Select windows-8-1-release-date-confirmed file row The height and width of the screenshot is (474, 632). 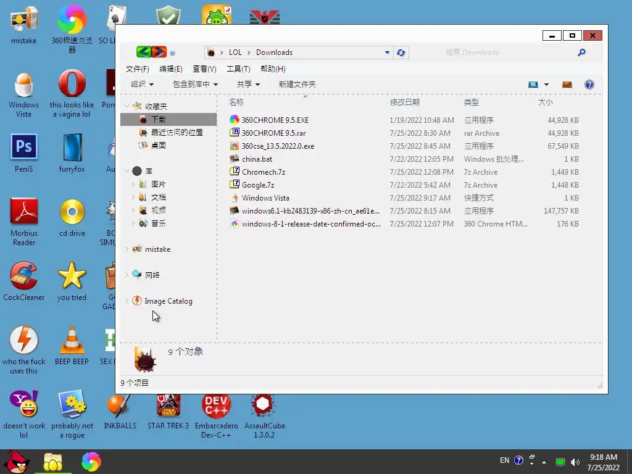(404, 223)
